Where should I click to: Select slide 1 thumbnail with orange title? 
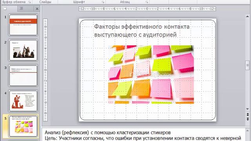tap(23, 25)
